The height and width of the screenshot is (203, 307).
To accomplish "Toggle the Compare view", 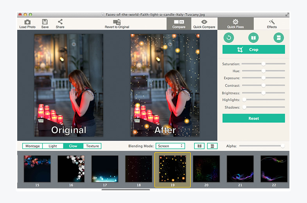I will pyautogui.click(x=179, y=24).
